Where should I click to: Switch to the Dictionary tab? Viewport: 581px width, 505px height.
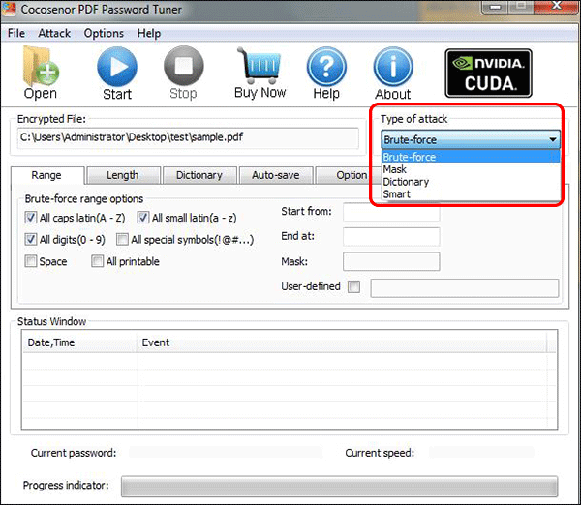click(199, 175)
